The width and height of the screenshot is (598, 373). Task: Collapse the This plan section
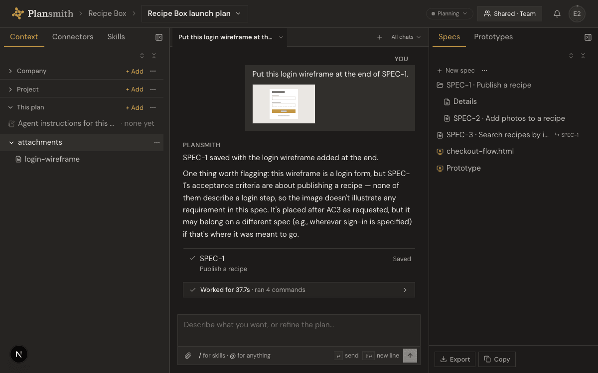[x=10, y=107]
